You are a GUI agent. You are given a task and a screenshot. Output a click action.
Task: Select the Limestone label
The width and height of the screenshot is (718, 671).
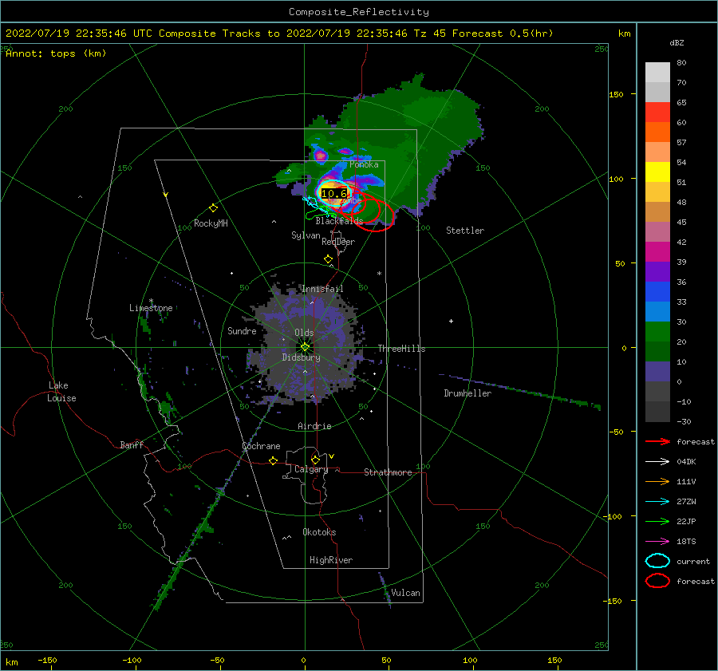click(x=151, y=308)
